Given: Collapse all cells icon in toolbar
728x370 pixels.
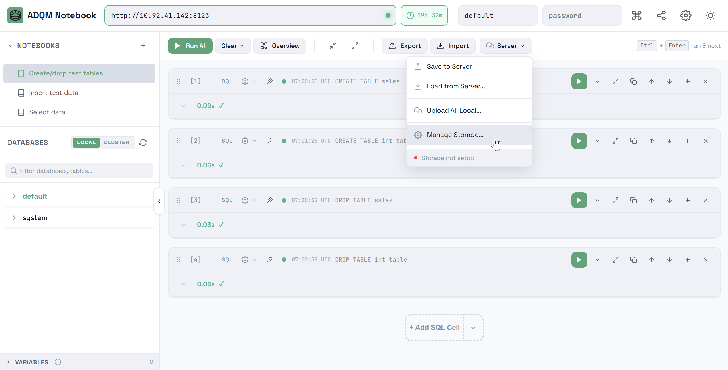Looking at the screenshot, I should click(x=333, y=46).
